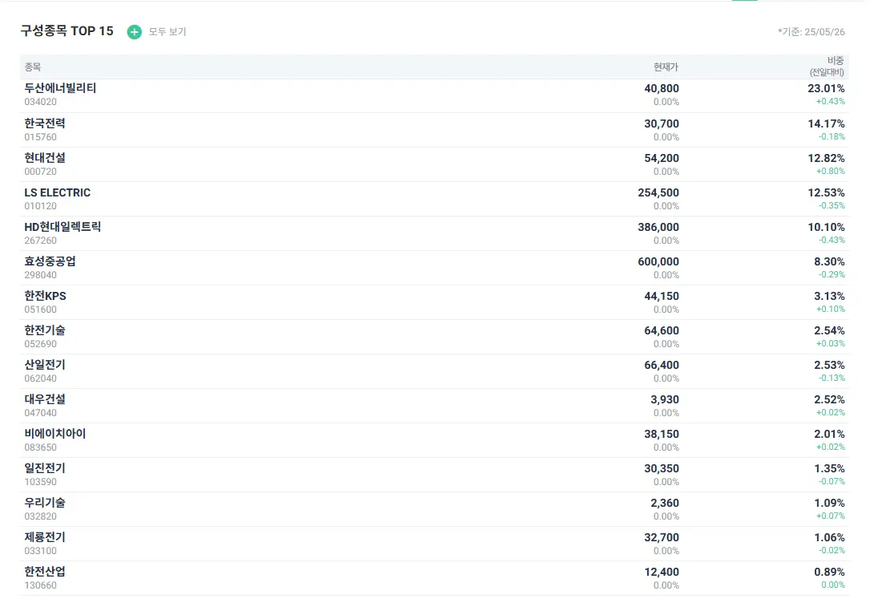Click the green plus icon beside 모두 보기
The height and width of the screenshot is (599, 870).
click(134, 32)
